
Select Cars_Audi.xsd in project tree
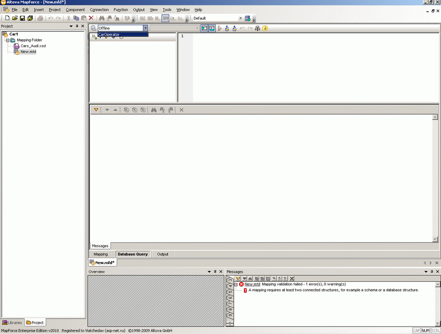(33, 46)
